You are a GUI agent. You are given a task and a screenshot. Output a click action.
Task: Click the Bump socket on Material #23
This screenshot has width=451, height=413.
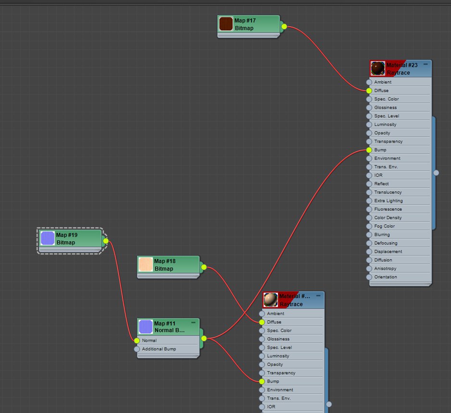[x=369, y=150]
